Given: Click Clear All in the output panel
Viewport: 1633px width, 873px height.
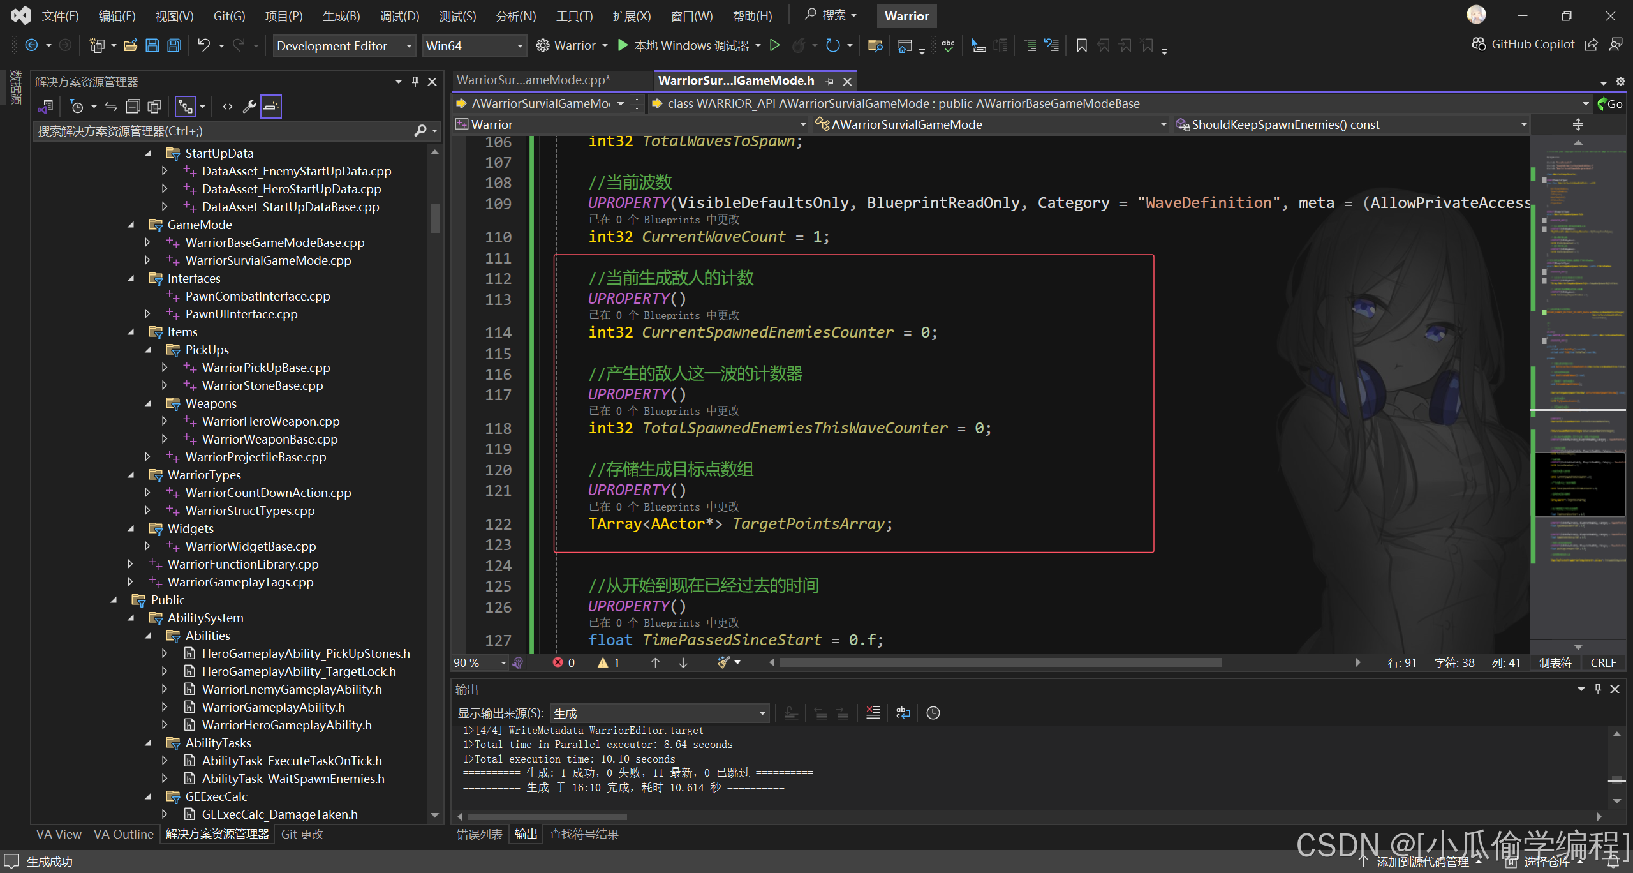Looking at the screenshot, I should pos(873,713).
